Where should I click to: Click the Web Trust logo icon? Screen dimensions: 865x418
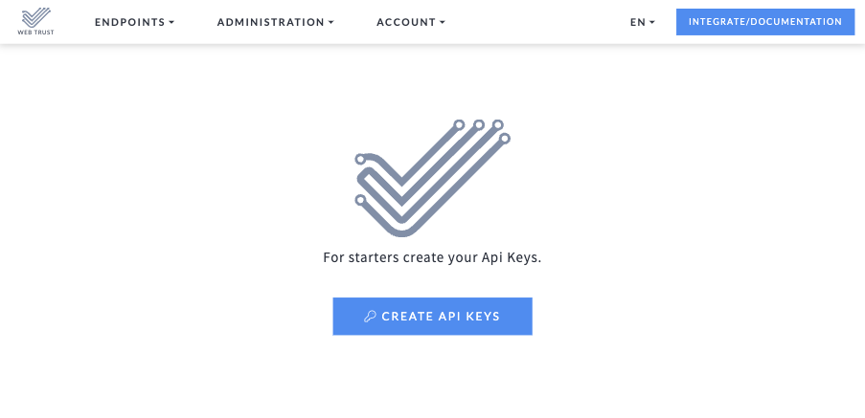pyautogui.click(x=35, y=17)
